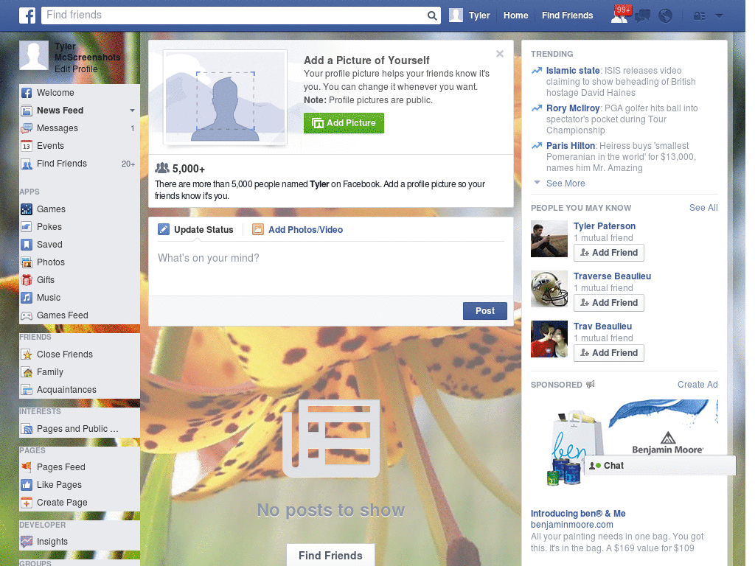
Task: Click See All people you may know
Action: click(703, 208)
